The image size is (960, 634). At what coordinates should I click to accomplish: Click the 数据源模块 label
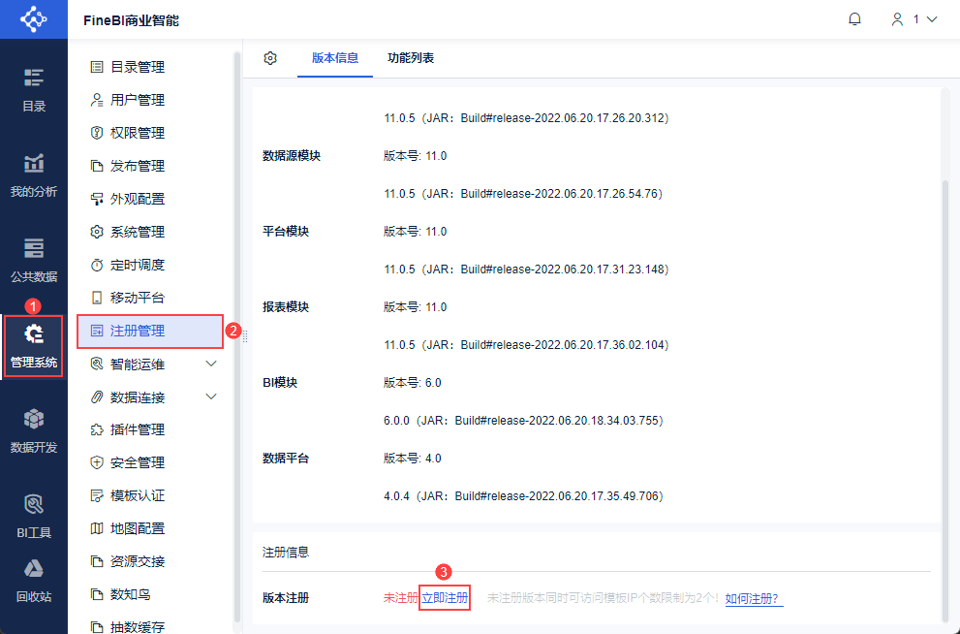coord(292,155)
